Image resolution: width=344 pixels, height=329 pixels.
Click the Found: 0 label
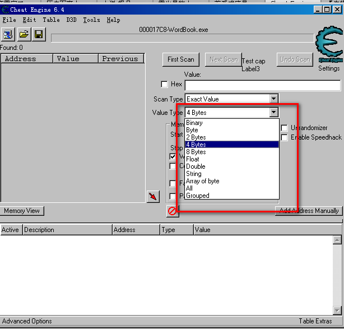pyautogui.click(x=11, y=48)
